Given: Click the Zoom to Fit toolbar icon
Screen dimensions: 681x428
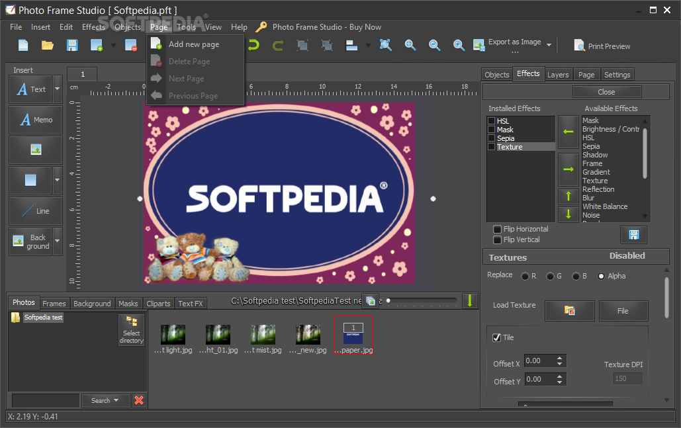Looking at the screenshot, I should coord(386,45).
